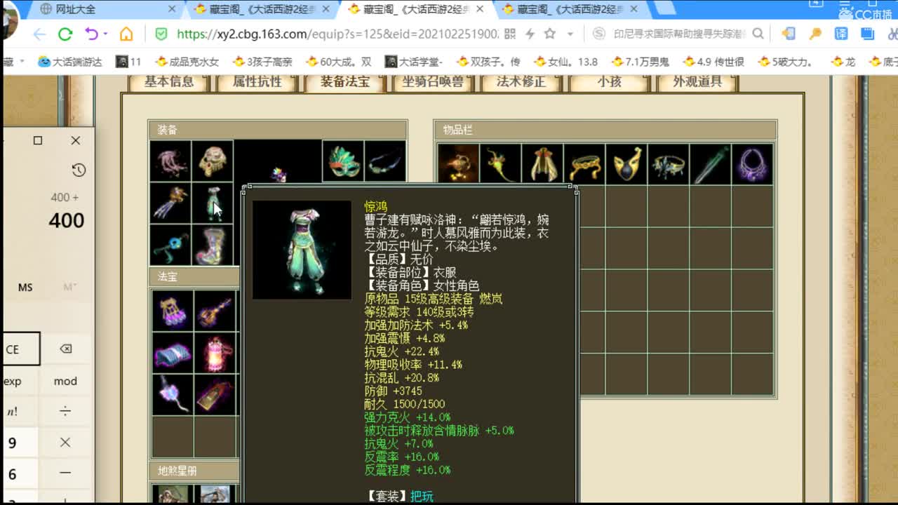Switch to 外观道具 tab
Screen dimensions: 898x505
[697, 81]
